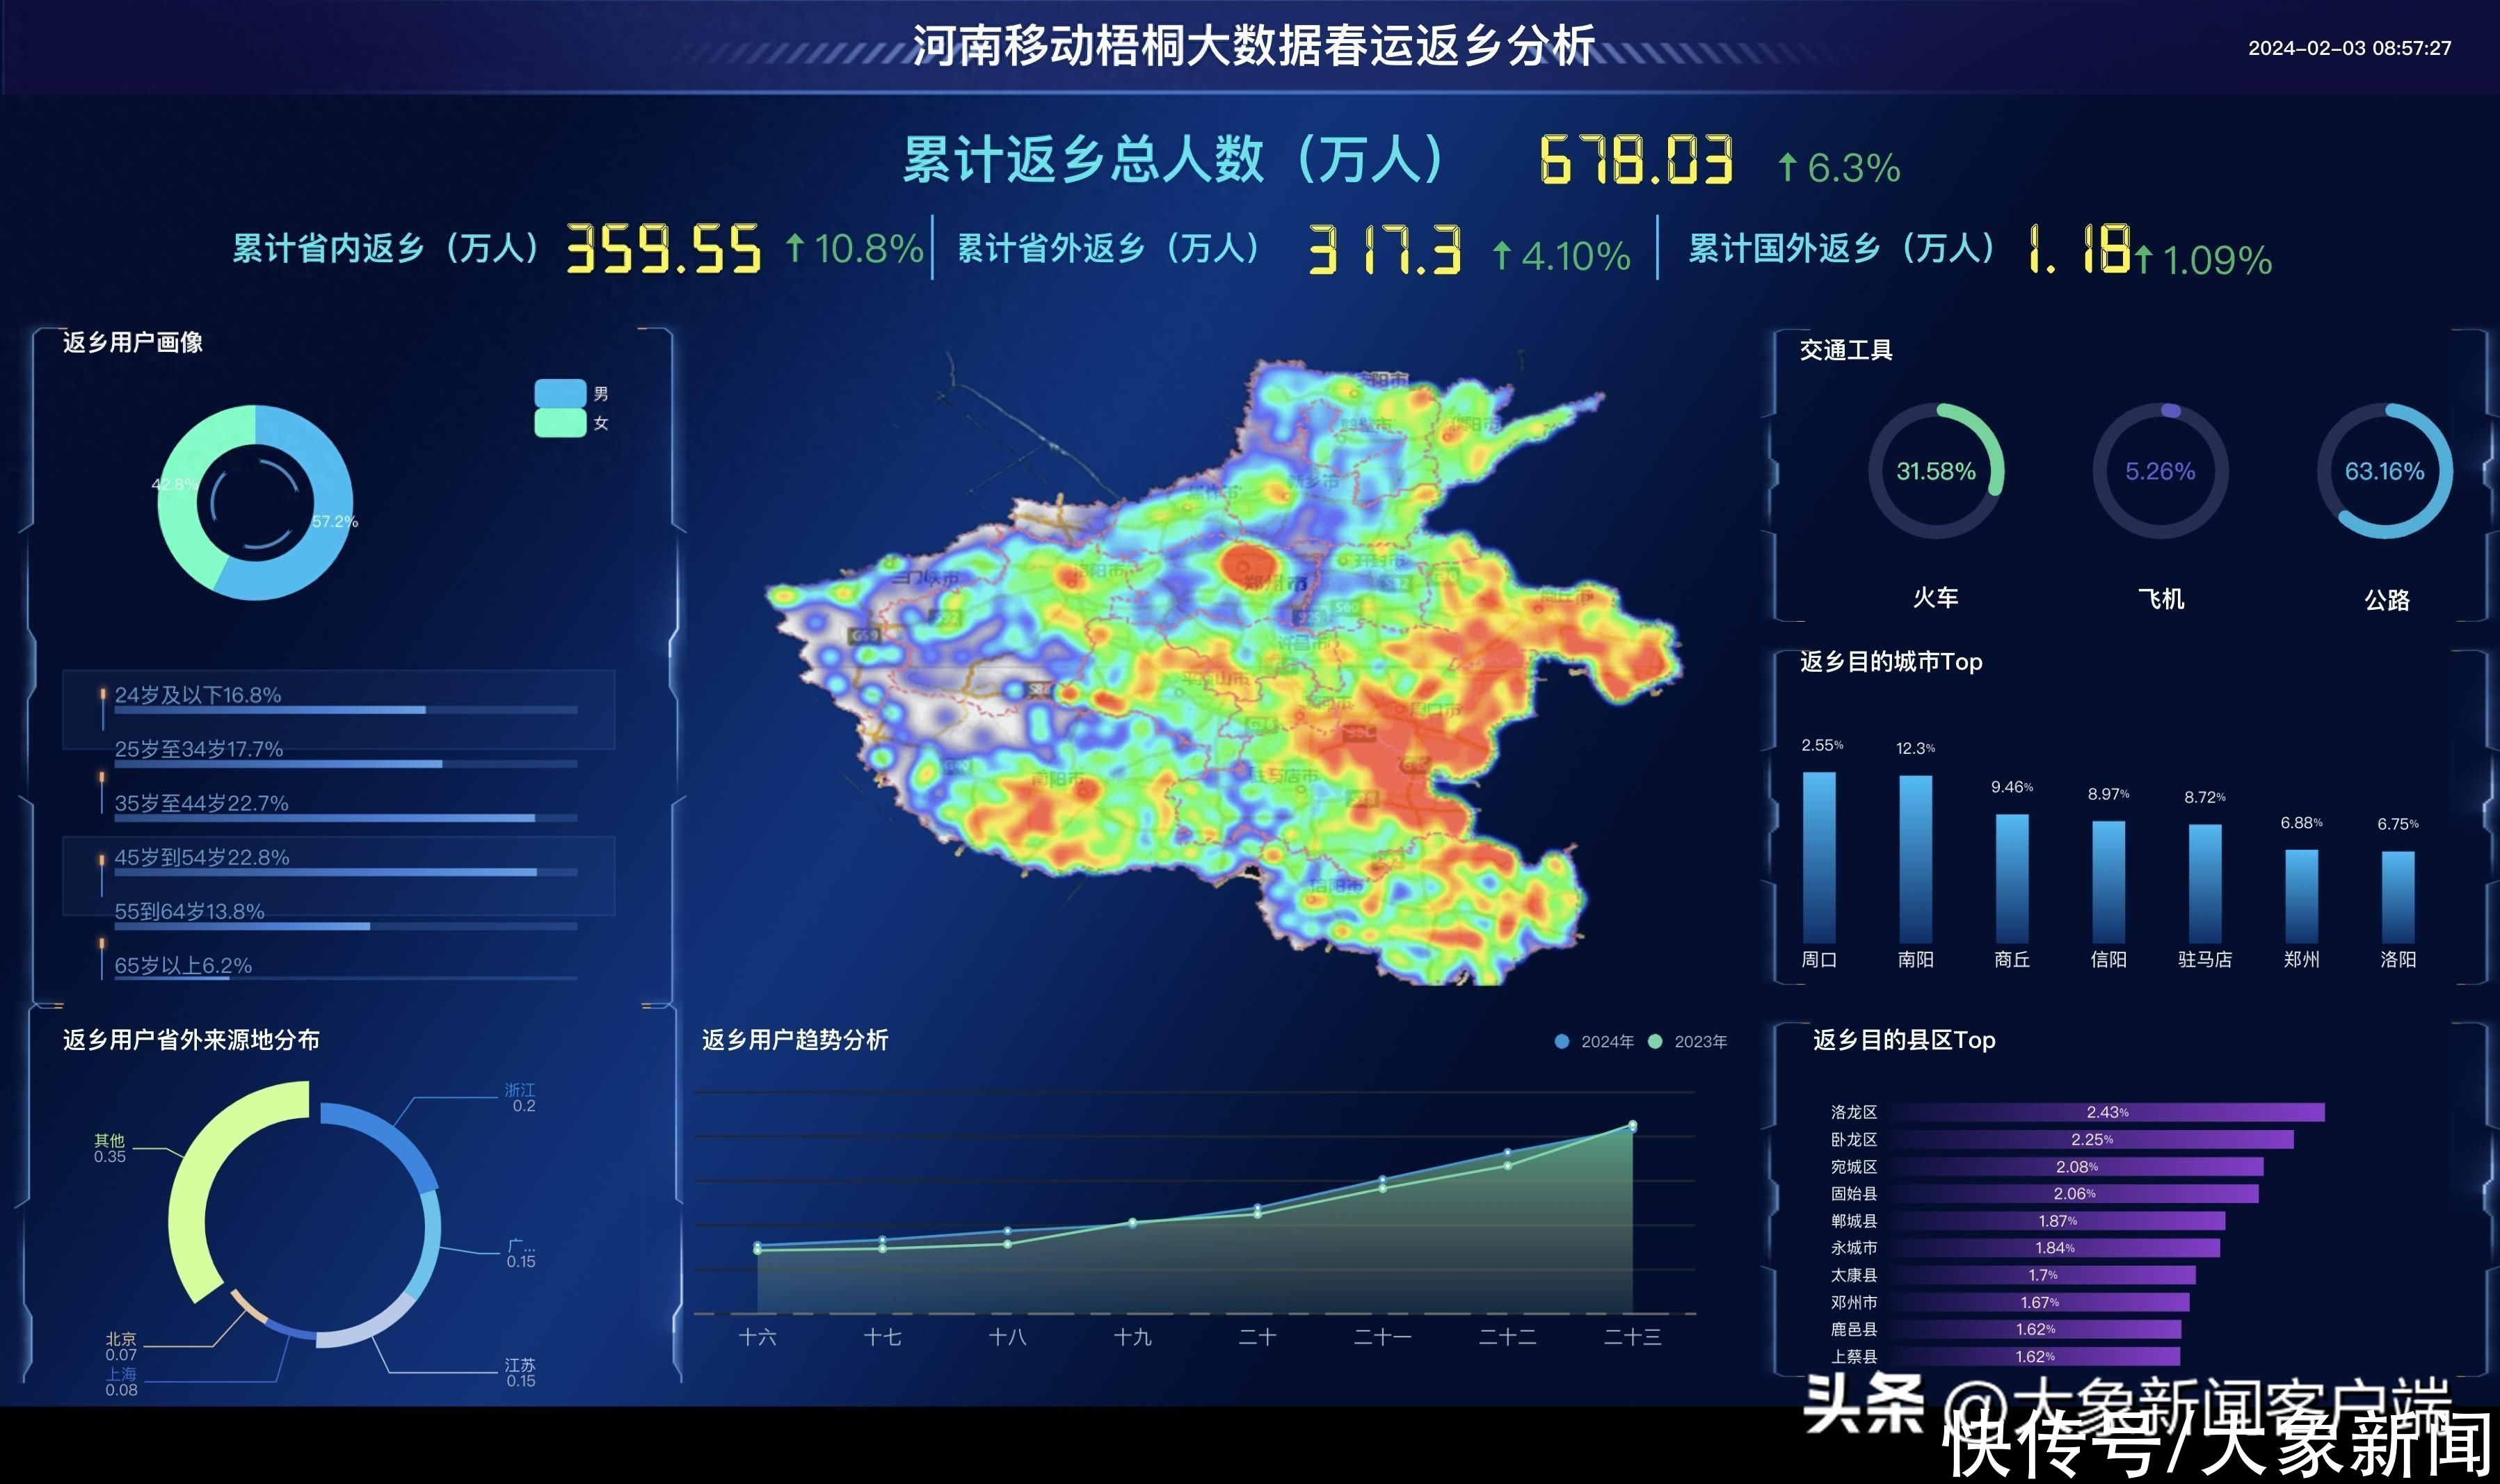Click the 浙江 0.2 donut label
The height and width of the screenshot is (1484, 2500).
pyautogui.click(x=520, y=1097)
